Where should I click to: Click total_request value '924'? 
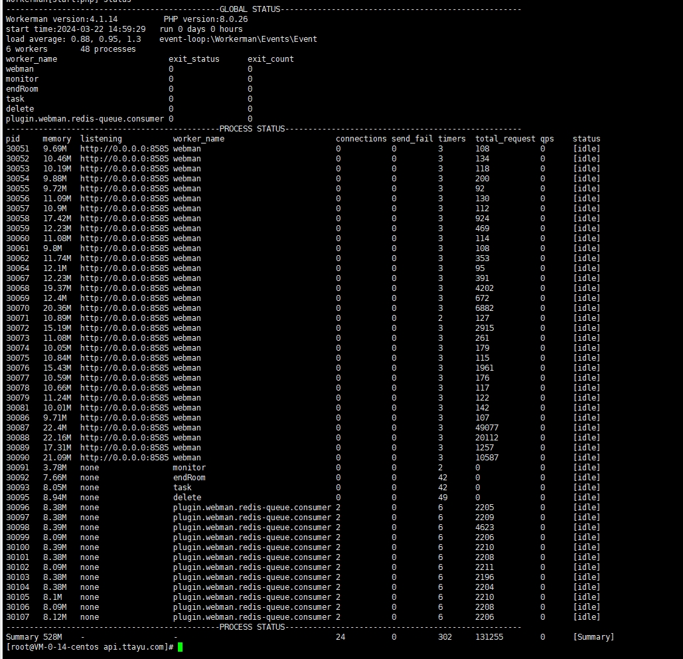(482, 219)
